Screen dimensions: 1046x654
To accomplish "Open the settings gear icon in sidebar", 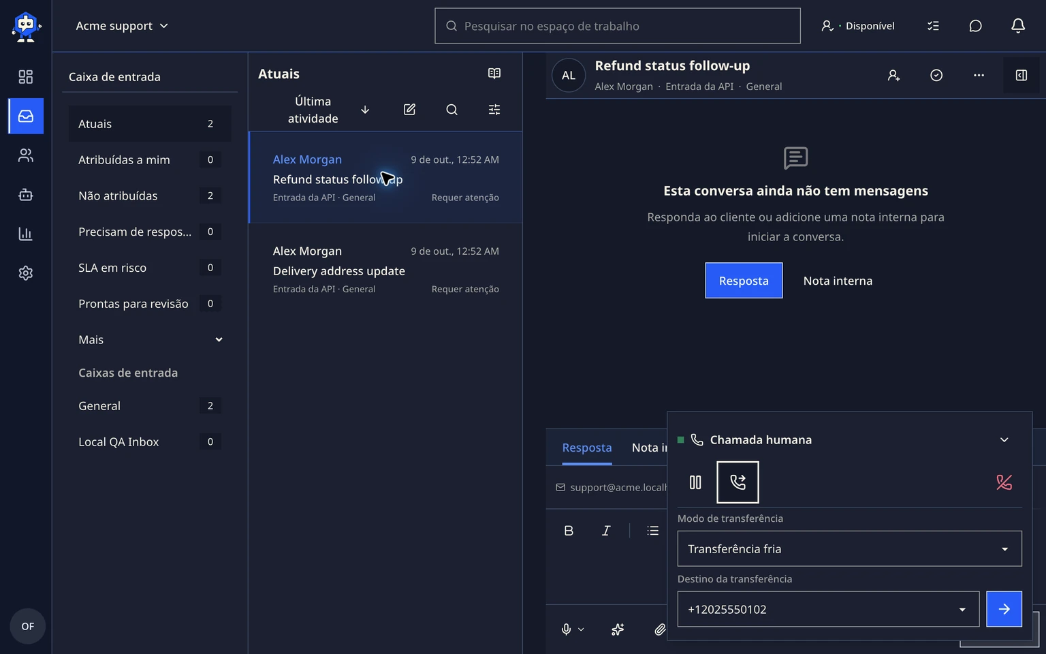I will click(x=25, y=273).
